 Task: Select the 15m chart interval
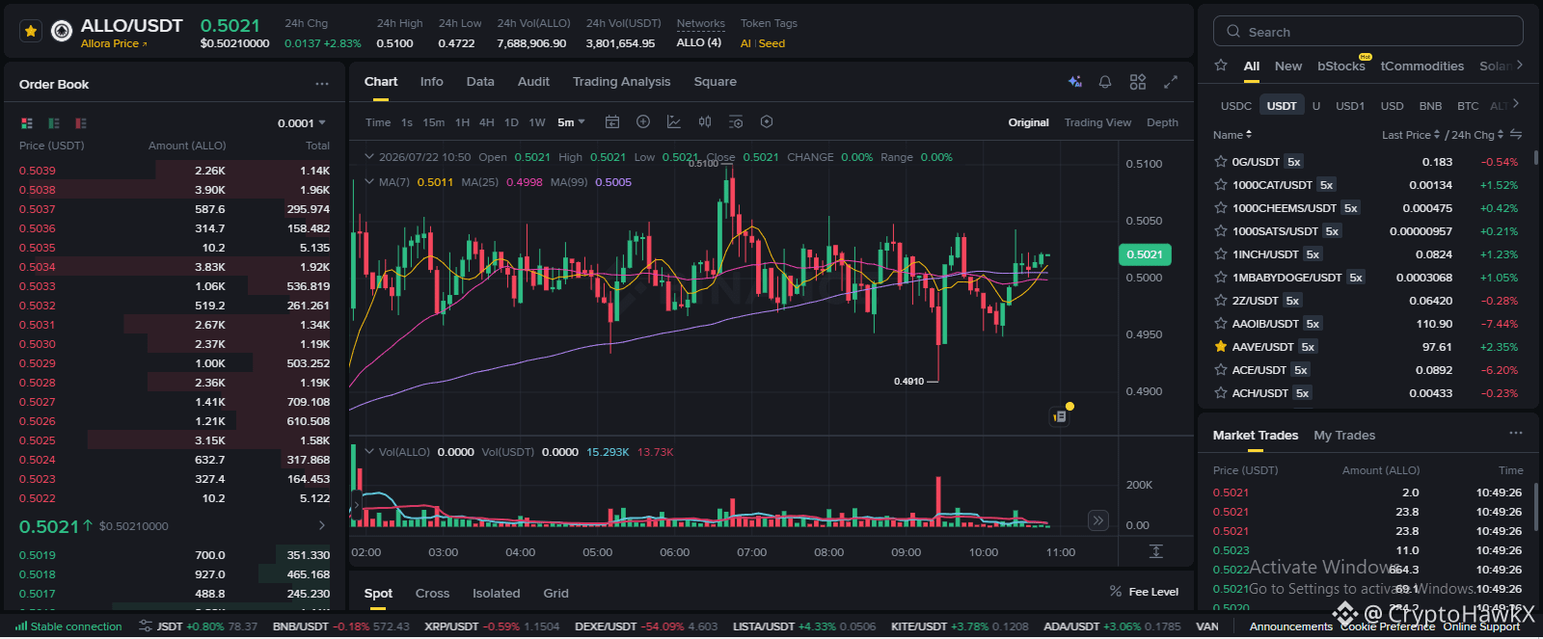click(434, 122)
